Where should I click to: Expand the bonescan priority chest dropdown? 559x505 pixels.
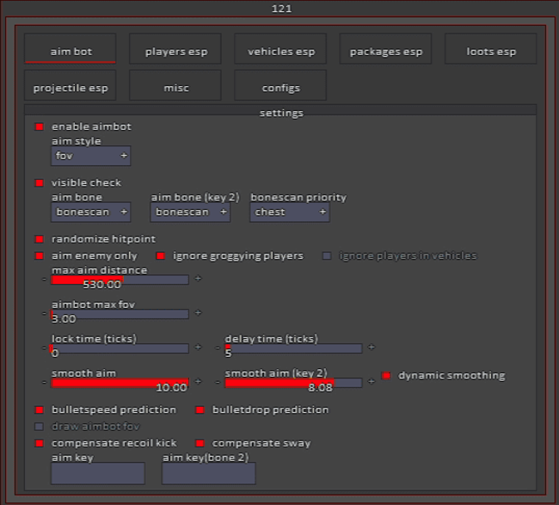coord(290,212)
